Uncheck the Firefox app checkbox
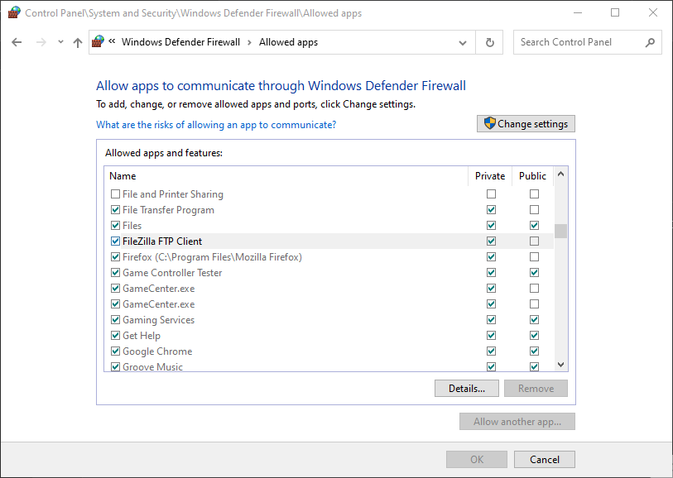 pos(115,257)
